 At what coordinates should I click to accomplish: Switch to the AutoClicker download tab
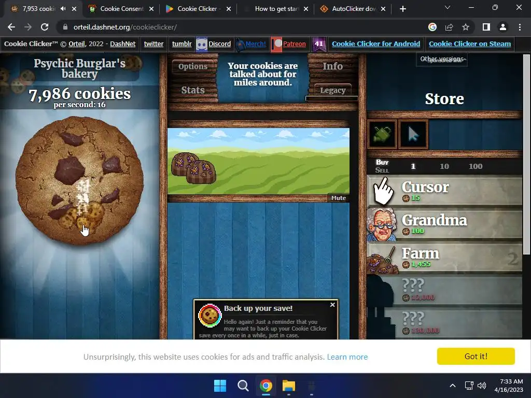click(354, 9)
